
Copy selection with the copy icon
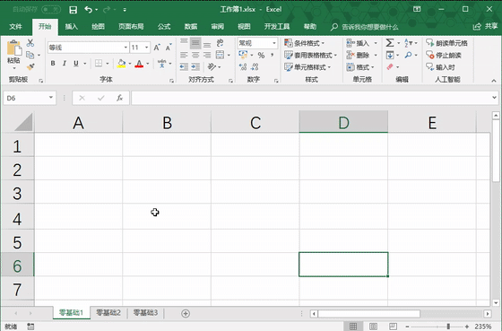[x=30, y=55]
